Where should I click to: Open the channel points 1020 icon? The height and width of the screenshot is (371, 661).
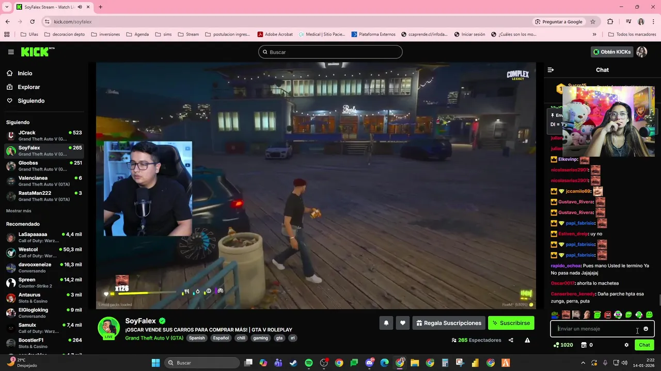click(562, 345)
